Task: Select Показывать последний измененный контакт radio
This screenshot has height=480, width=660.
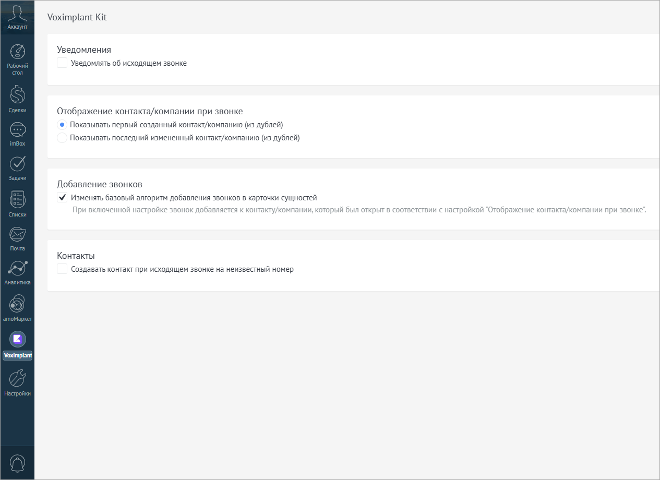Action: tap(62, 138)
